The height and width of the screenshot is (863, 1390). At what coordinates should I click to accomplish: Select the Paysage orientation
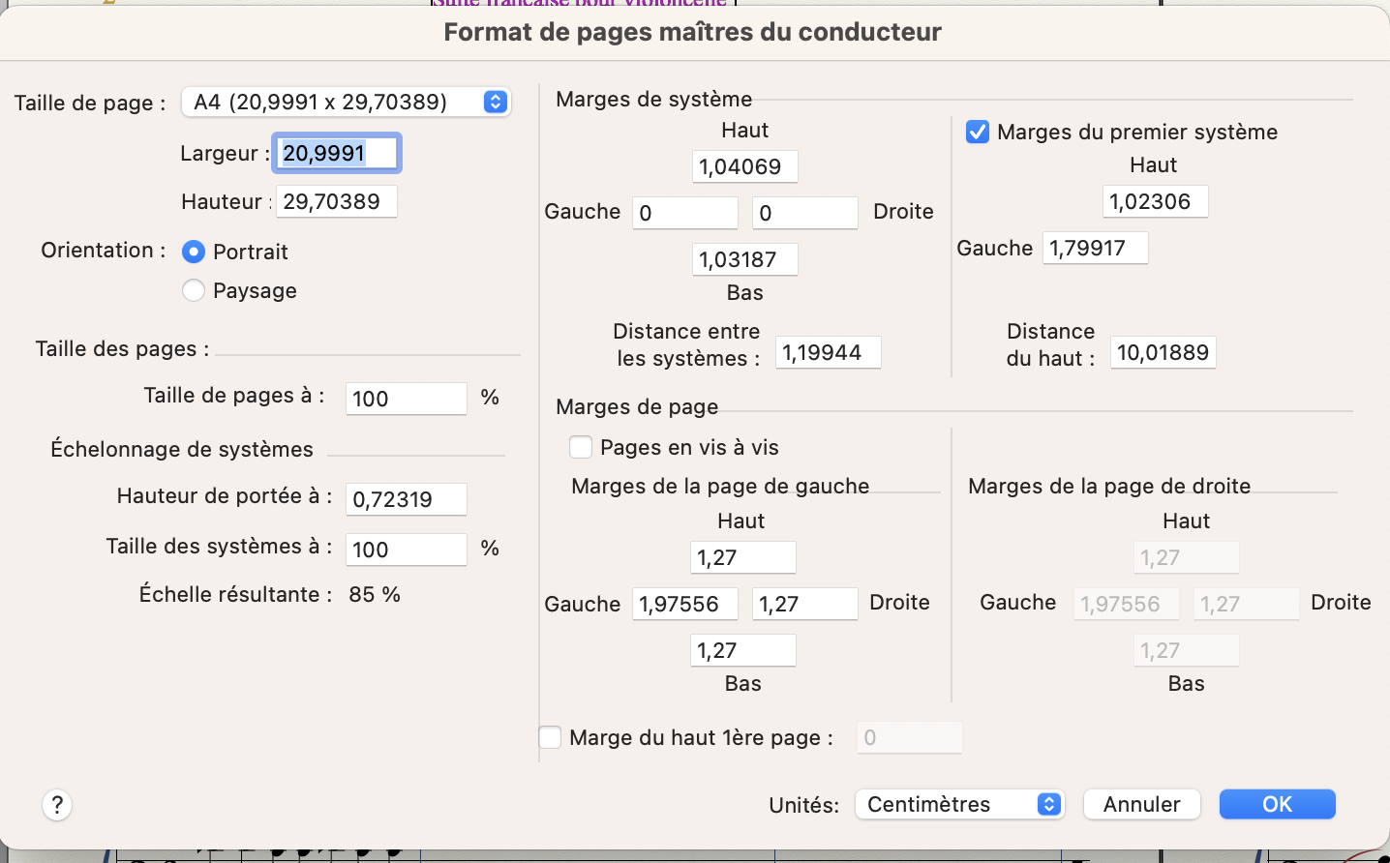coord(194,290)
